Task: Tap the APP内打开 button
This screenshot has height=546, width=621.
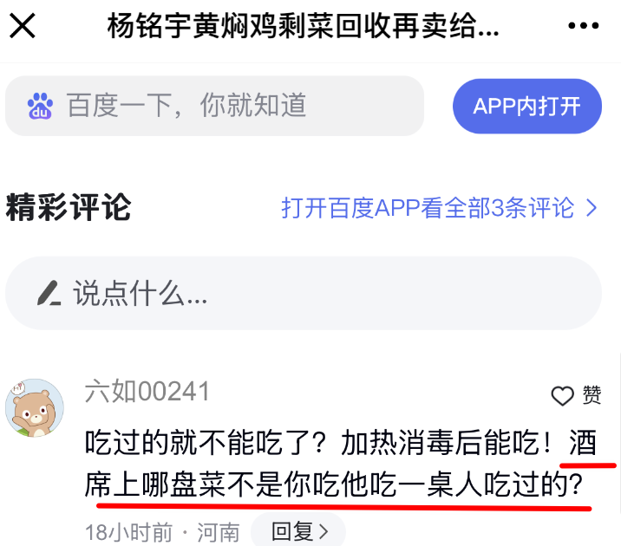Action: coord(527,106)
